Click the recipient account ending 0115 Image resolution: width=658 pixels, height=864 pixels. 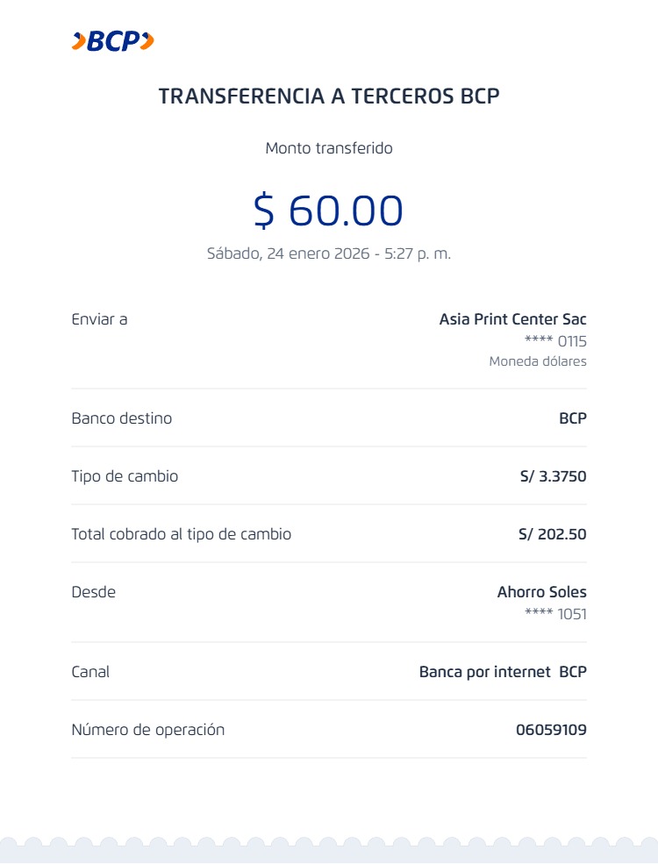(x=555, y=341)
